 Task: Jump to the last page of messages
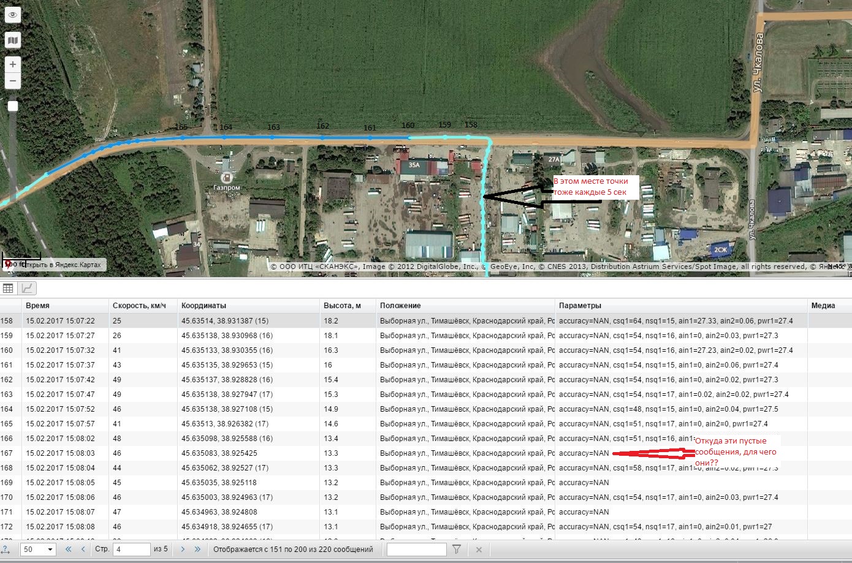197,550
